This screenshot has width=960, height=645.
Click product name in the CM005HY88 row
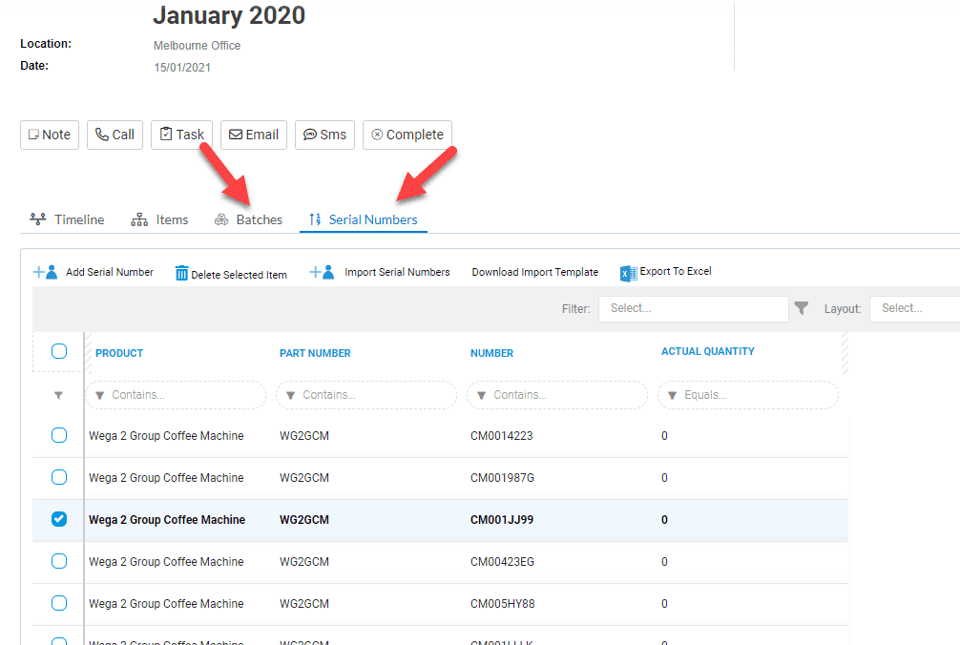166,604
